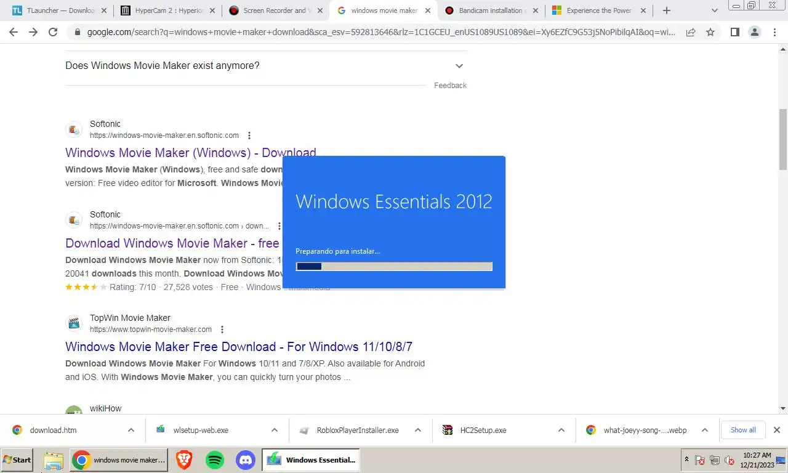Viewport: 788px width, 473px height.
Task: Open the Chrome three-dot menu
Action: (774, 32)
